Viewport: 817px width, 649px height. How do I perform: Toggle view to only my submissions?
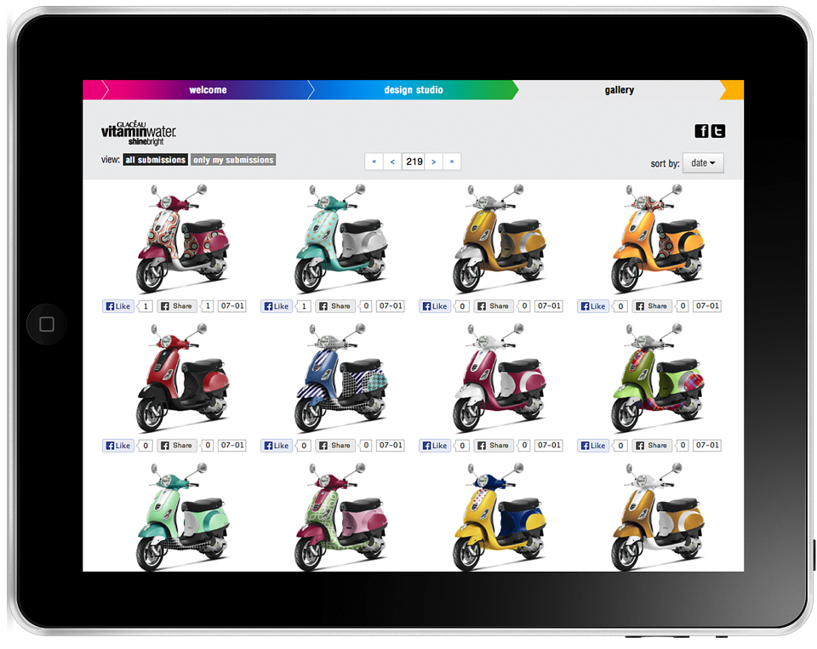coord(233,160)
